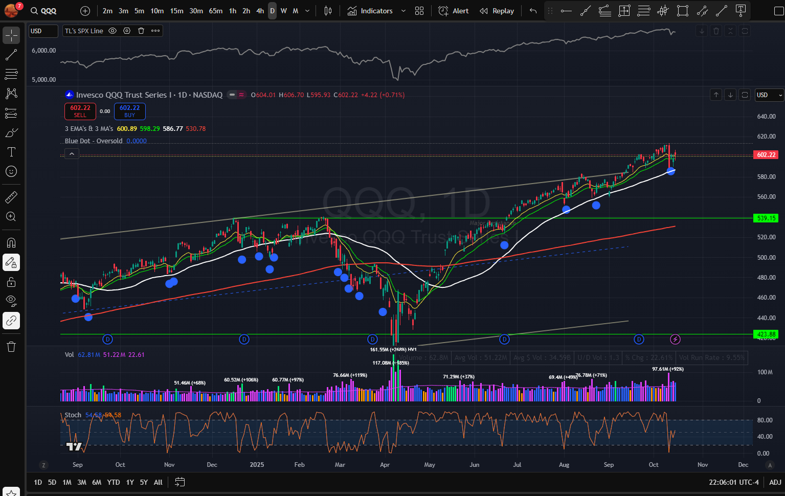Select the 65m timeframe

click(x=216, y=11)
